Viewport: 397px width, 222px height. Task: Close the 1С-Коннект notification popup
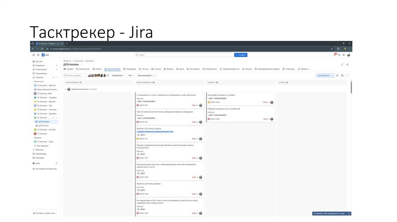[x=349, y=213]
